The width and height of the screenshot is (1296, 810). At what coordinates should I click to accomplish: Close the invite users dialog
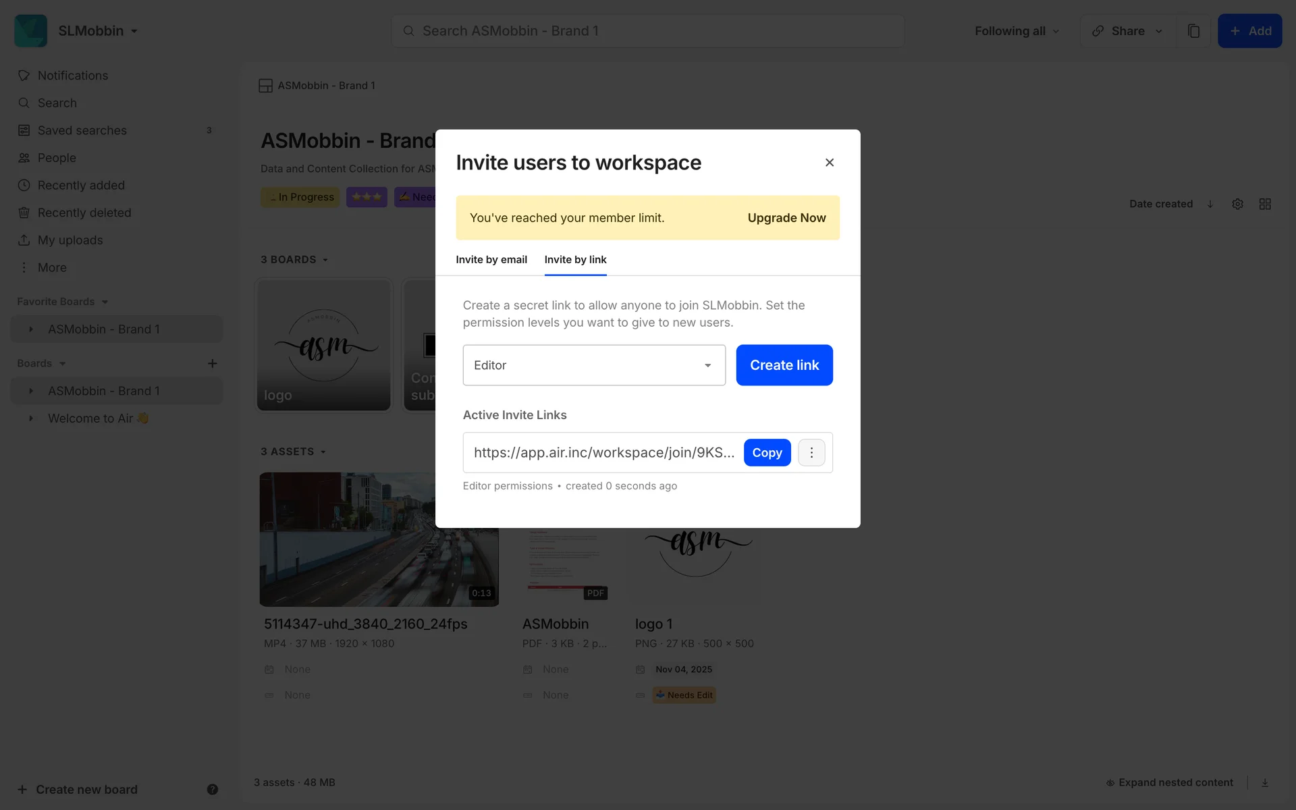tap(830, 163)
